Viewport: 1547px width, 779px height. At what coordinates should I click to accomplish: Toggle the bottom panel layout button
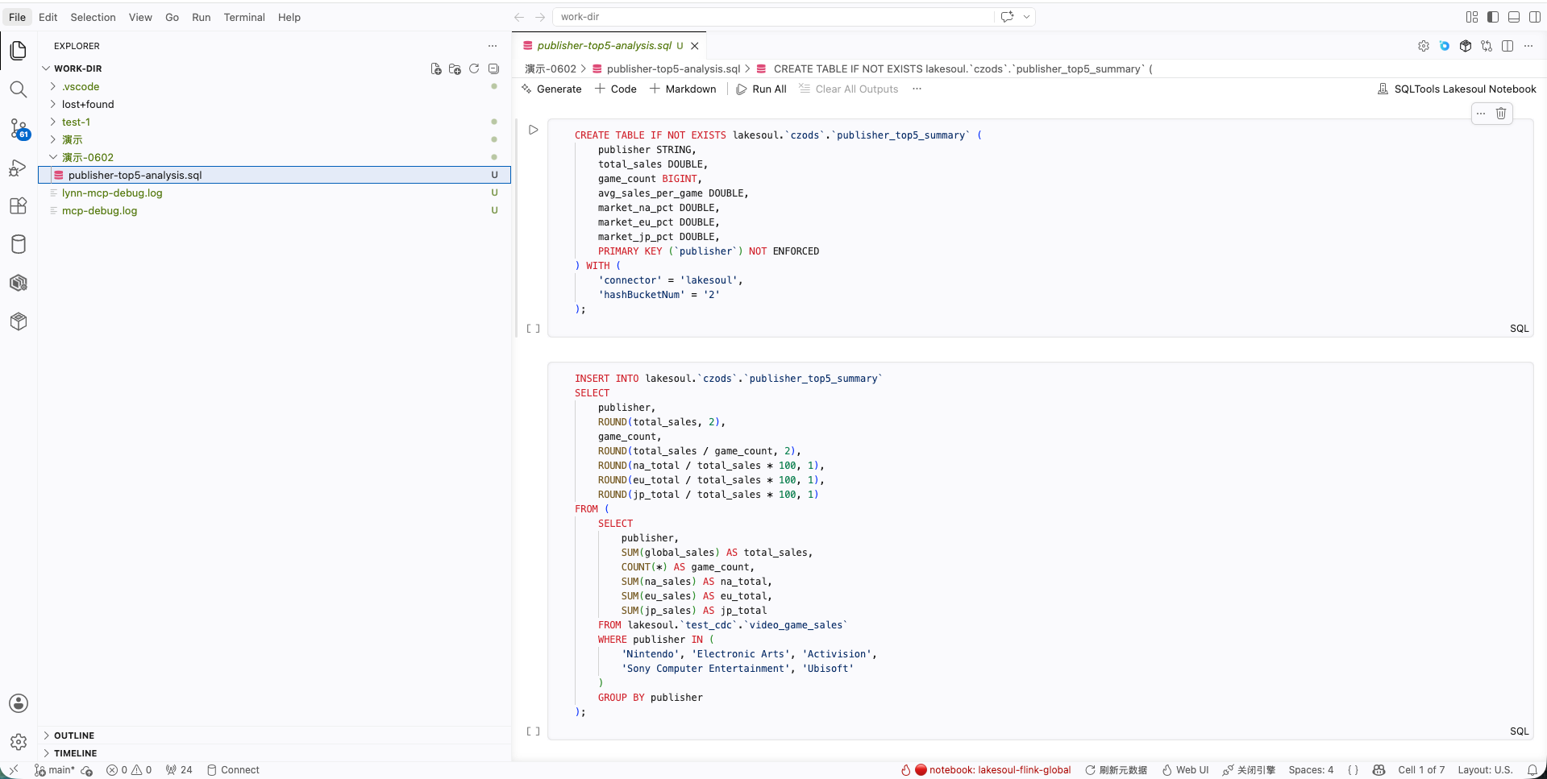[x=1514, y=17]
